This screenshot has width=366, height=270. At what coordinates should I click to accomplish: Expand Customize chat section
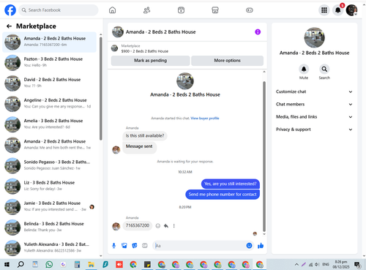click(314, 91)
